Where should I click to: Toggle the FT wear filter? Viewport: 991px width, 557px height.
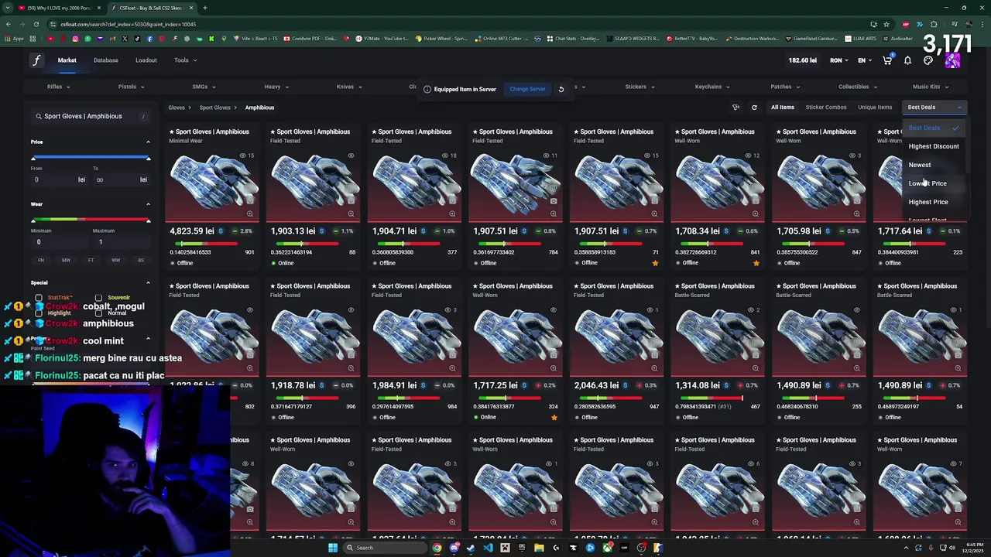91,260
